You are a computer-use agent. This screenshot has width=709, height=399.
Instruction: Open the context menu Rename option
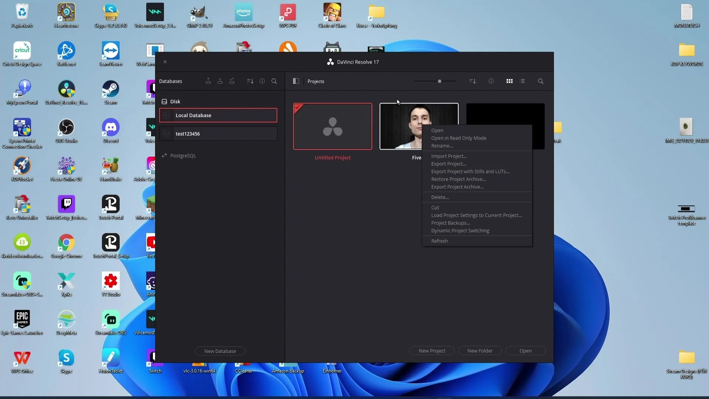(443, 146)
